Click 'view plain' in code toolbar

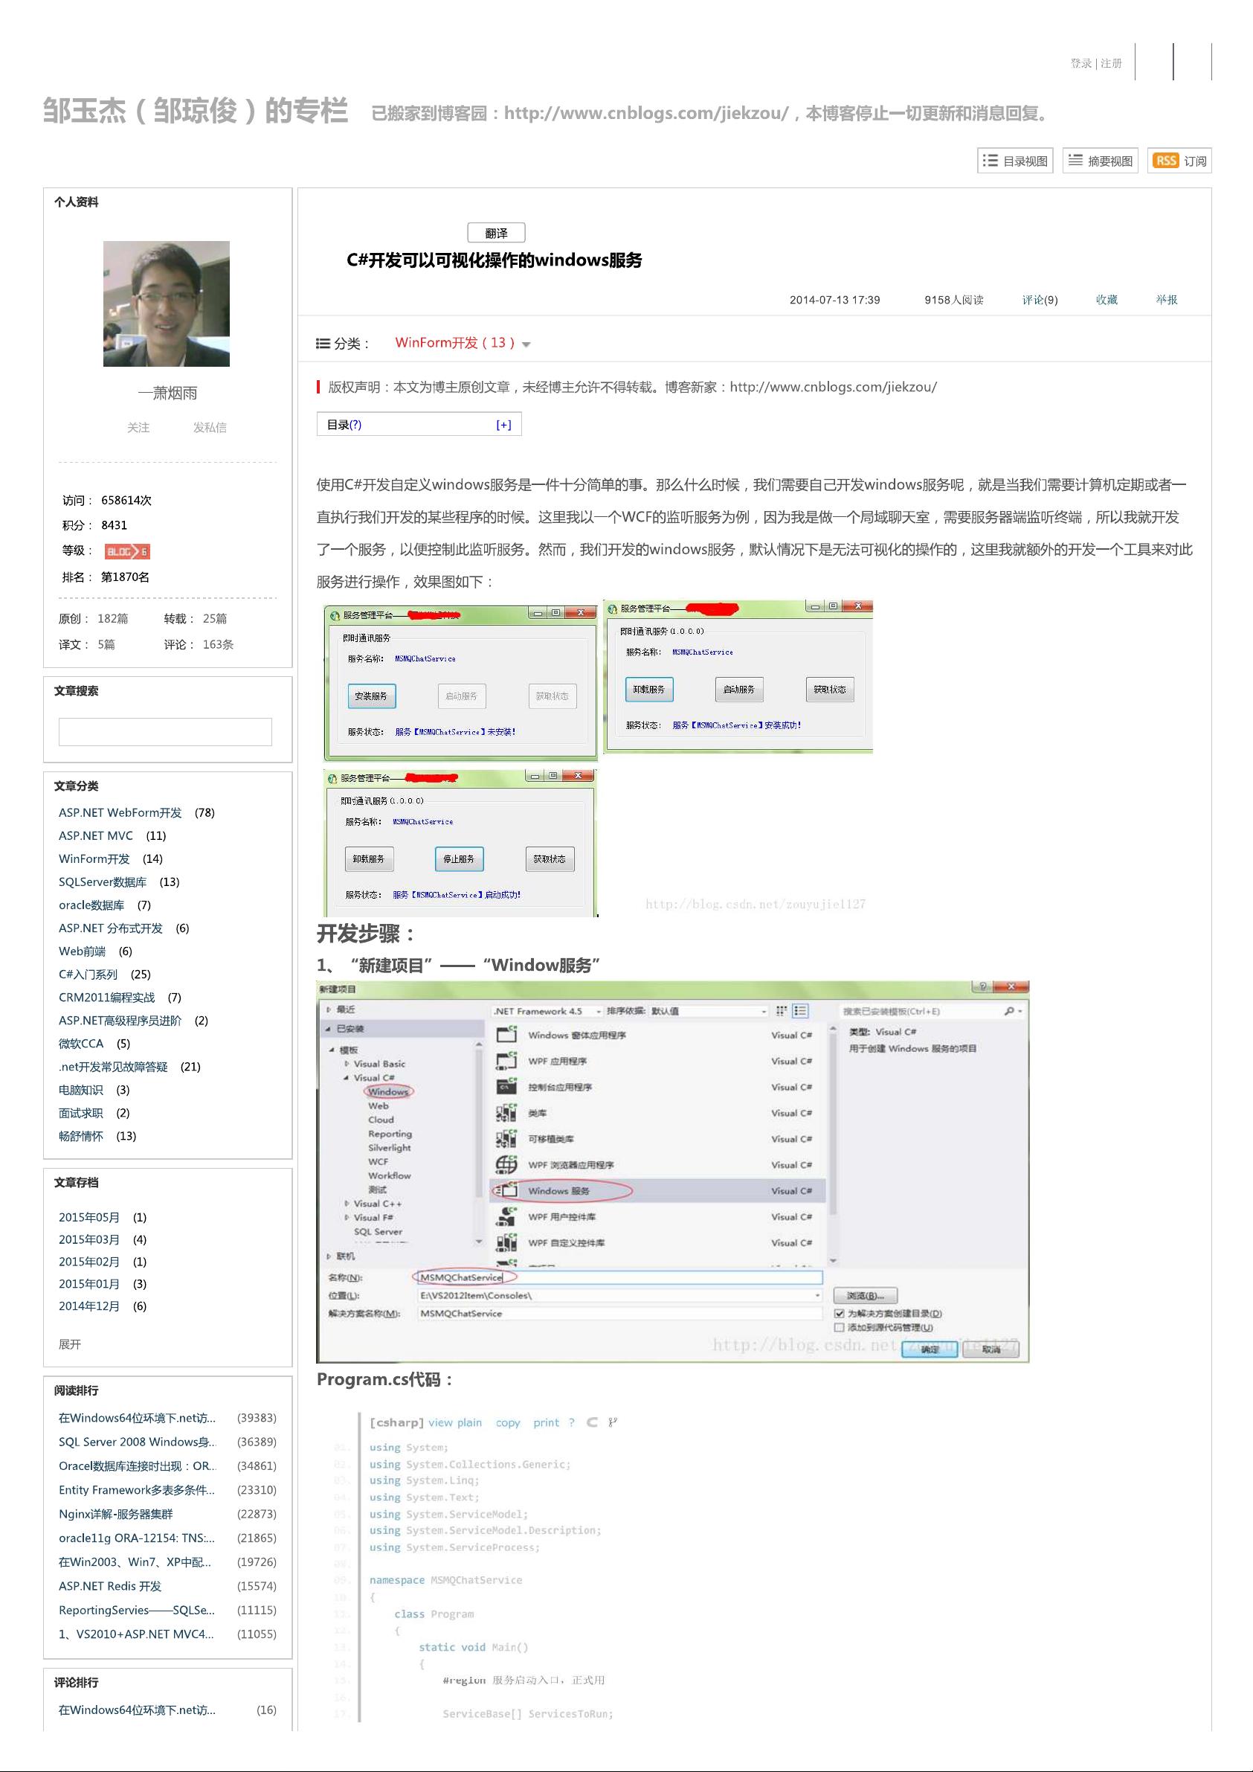click(x=454, y=1422)
